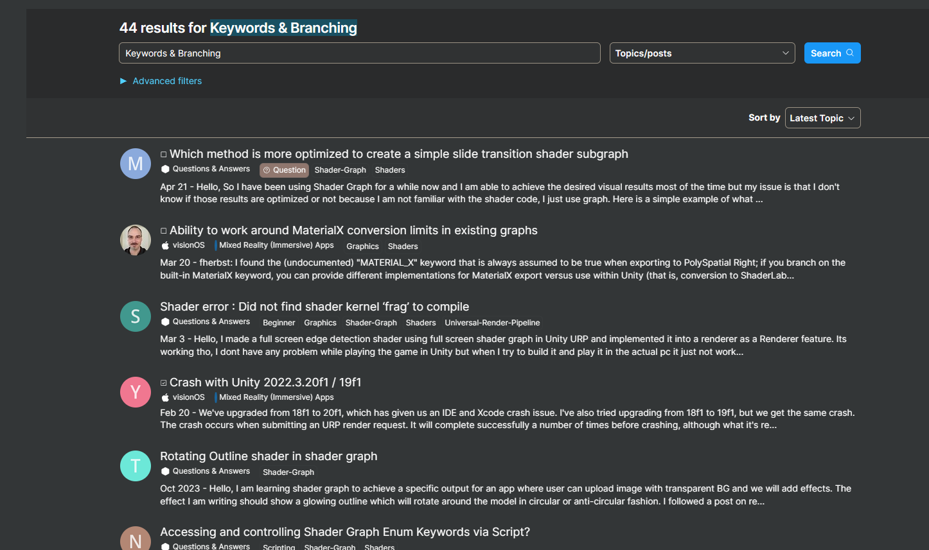Select the Universal-Render-Pipeline tag
Image resolution: width=929 pixels, height=550 pixels.
[x=492, y=323]
